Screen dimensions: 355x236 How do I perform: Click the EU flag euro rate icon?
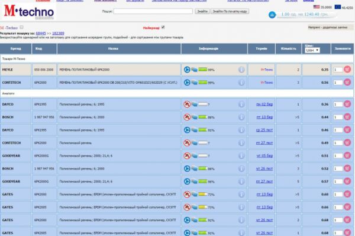pos(338,7)
